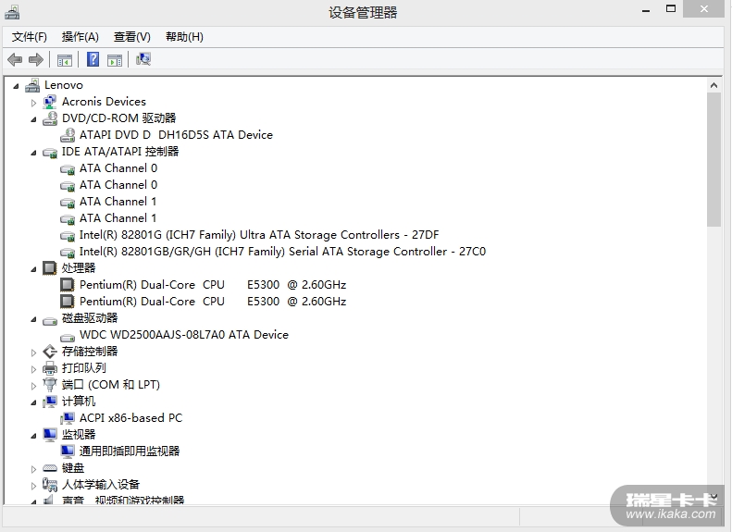Collapse the 计算机 node

coord(33,402)
